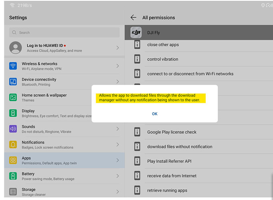
Task: Click the Settings panel title
Action: coord(18,18)
